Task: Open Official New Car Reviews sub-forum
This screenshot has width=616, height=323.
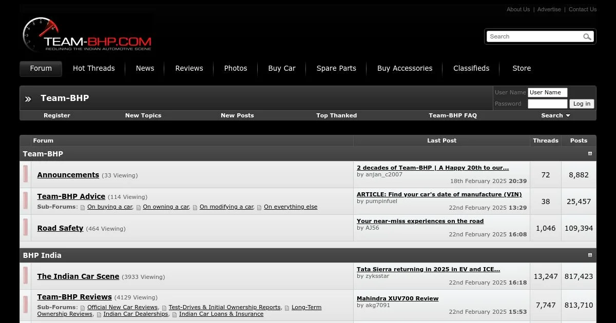Action: tap(122, 308)
